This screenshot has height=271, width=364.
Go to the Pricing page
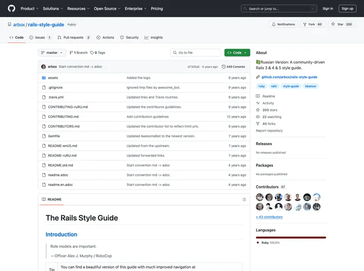pyautogui.click(x=157, y=8)
